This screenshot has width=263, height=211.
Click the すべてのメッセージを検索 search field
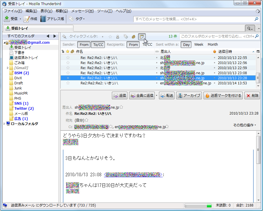[x=195, y=19]
